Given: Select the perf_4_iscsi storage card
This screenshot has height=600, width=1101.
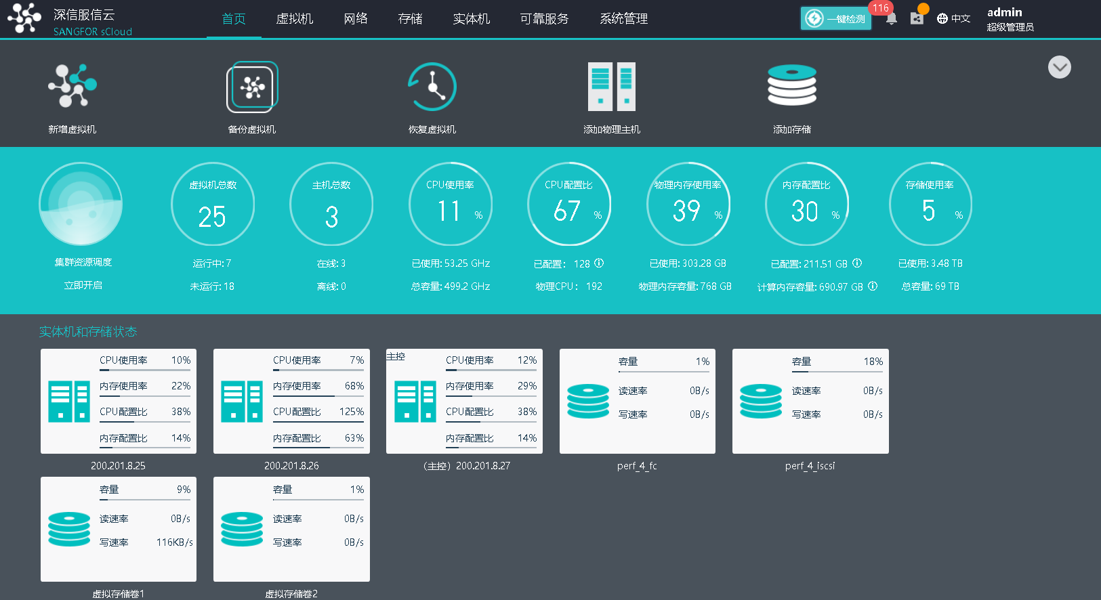Looking at the screenshot, I should pyautogui.click(x=810, y=402).
